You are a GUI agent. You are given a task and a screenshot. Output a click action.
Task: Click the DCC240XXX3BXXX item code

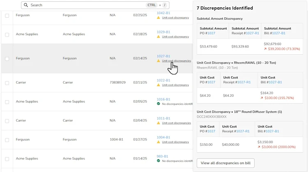211,117
